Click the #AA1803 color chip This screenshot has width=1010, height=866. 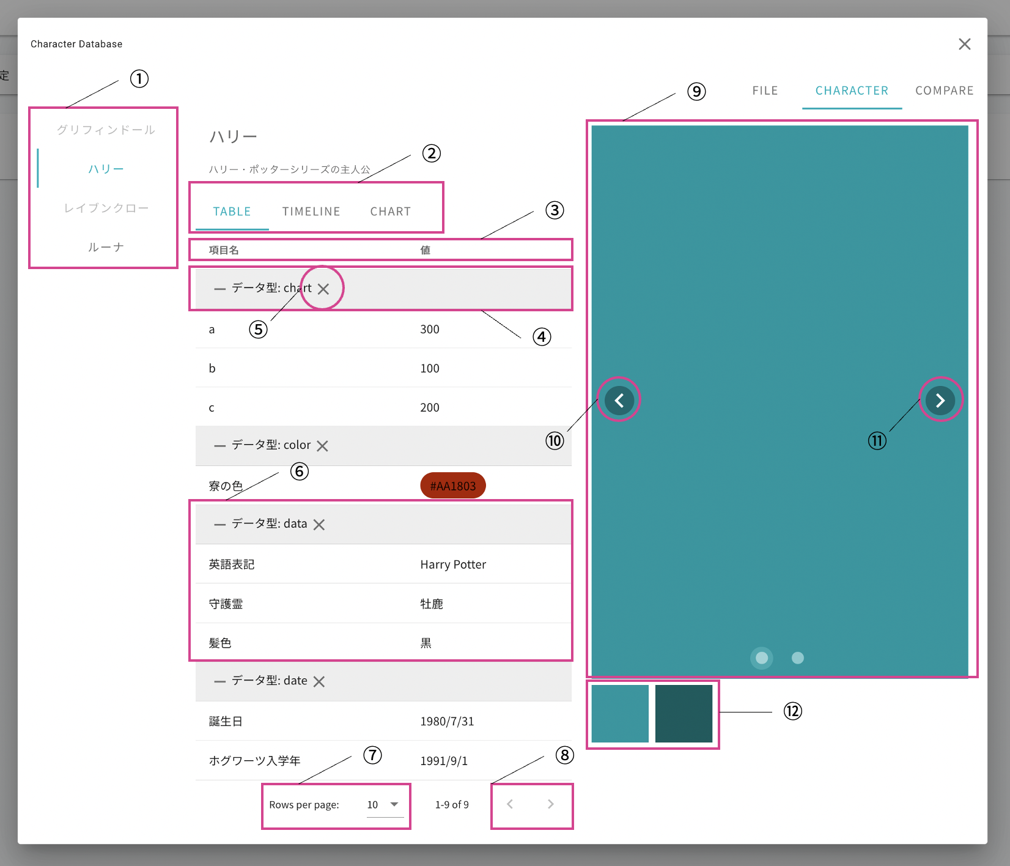tap(453, 486)
